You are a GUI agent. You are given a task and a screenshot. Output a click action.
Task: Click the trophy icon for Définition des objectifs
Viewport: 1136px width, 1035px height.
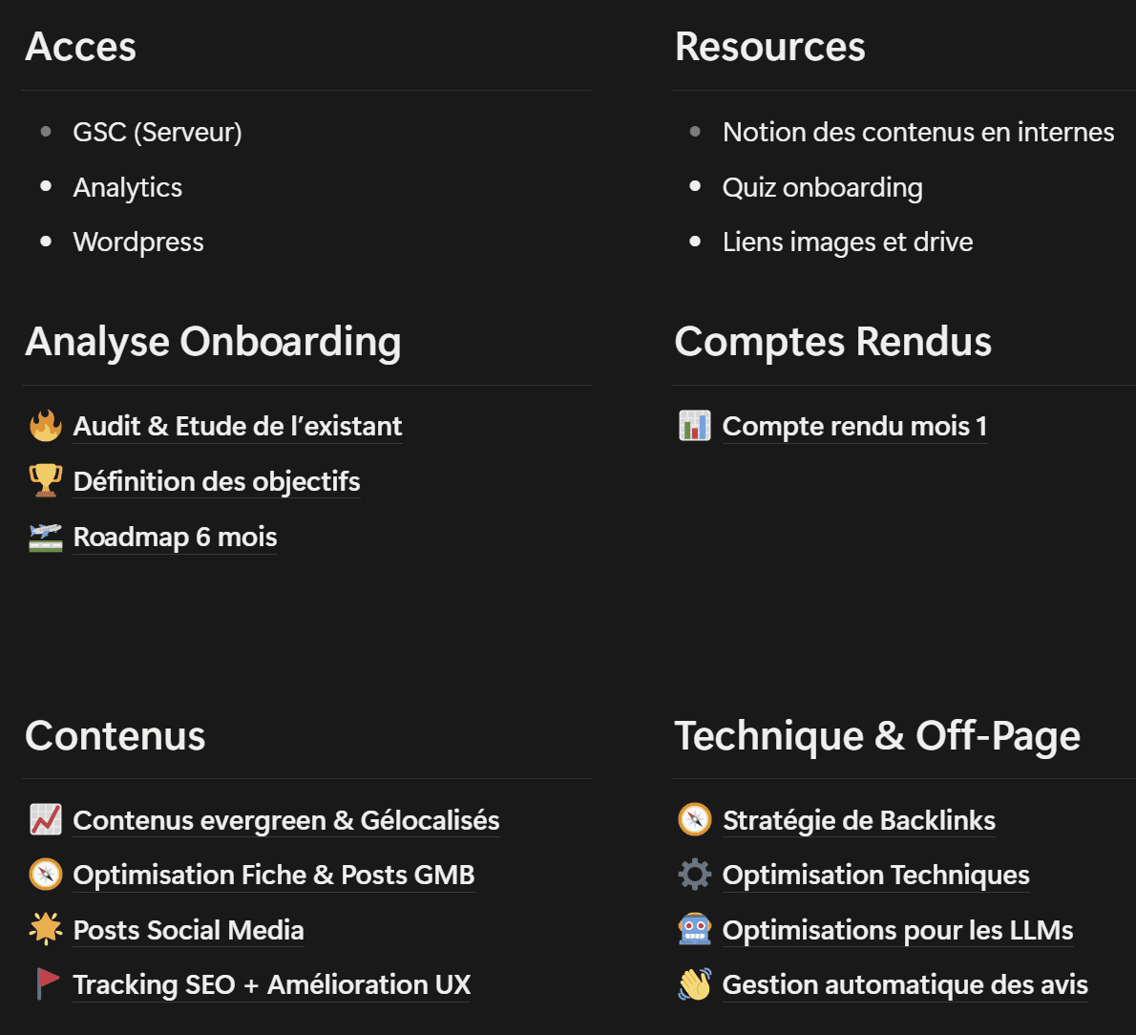[x=45, y=481]
